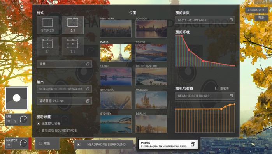Open the COPY OF DEFAULT room dropdown
This screenshot has width=272, height=154.
(x=205, y=20)
